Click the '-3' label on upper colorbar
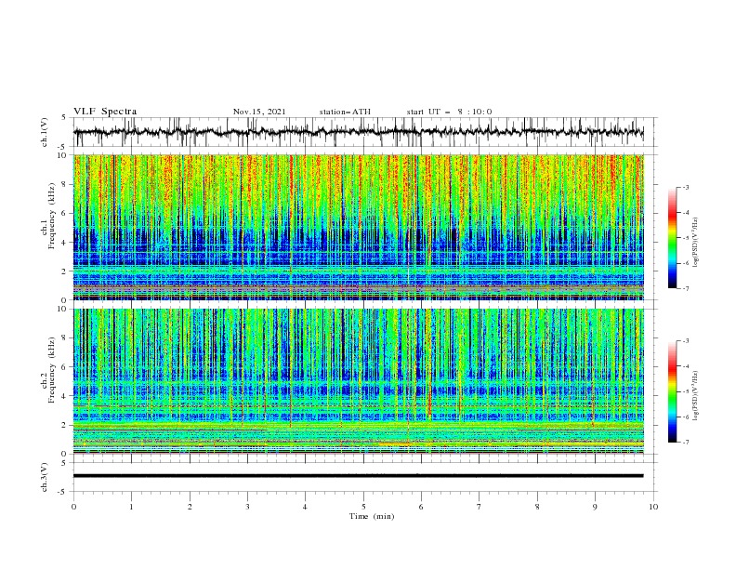The image size is (736, 569). 685,187
